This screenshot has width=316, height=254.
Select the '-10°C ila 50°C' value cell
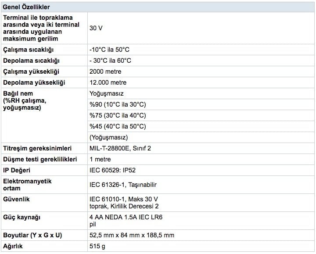coord(110,50)
